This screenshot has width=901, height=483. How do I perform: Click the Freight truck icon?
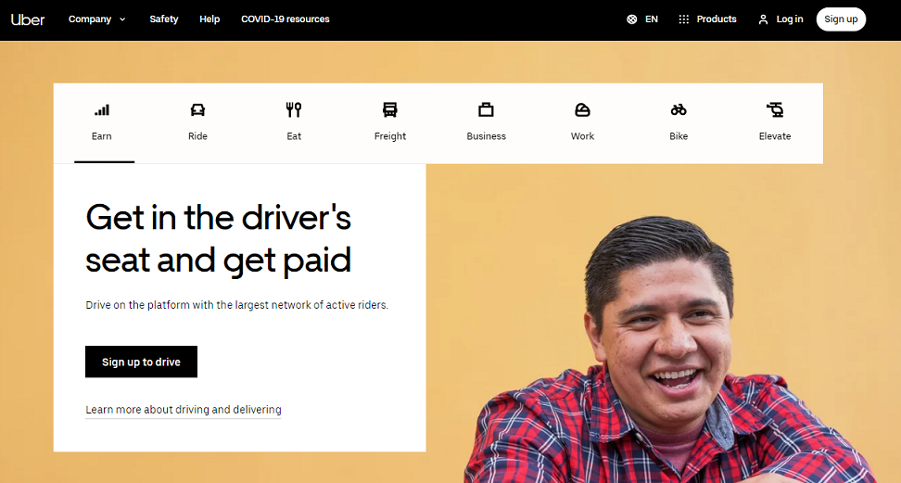(390, 109)
